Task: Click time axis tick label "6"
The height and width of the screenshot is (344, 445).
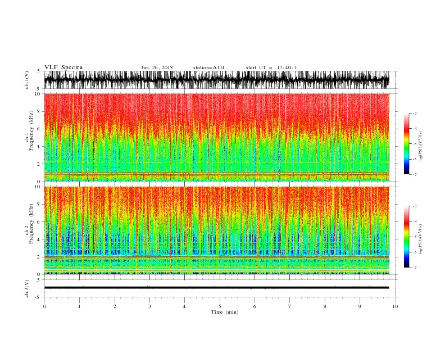Action: [x=255, y=306]
